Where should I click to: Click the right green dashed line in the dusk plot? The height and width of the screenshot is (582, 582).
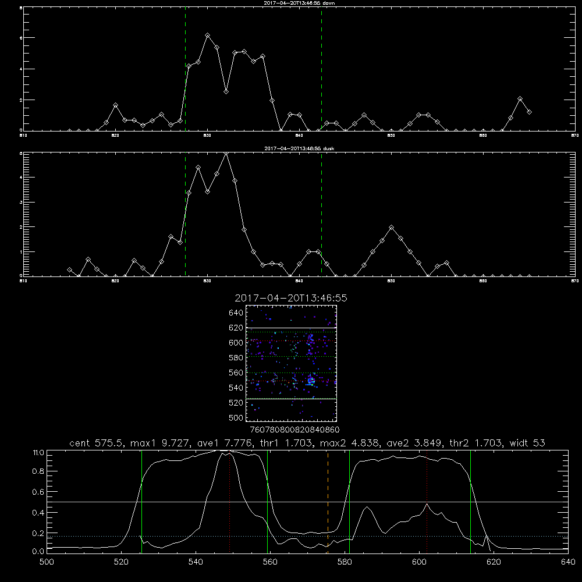[x=321, y=214]
